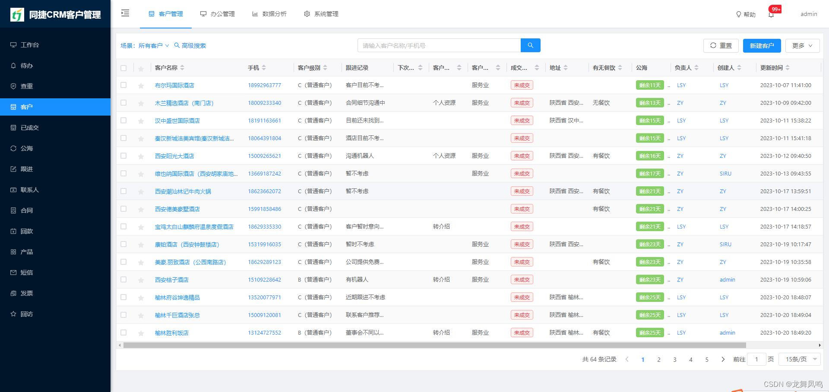The image size is (829, 392).
Task: Click the horizontal scrollbar left arrow
Action: (x=120, y=345)
